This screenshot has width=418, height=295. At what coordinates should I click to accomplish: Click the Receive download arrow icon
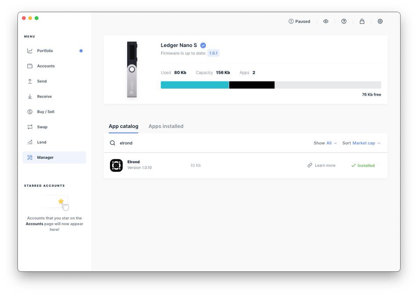tap(30, 97)
